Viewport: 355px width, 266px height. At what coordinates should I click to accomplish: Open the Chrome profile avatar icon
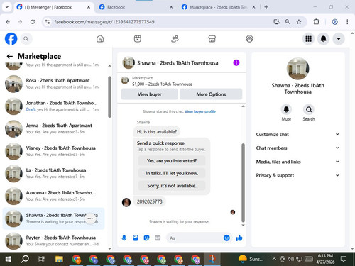click(x=334, y=22)
